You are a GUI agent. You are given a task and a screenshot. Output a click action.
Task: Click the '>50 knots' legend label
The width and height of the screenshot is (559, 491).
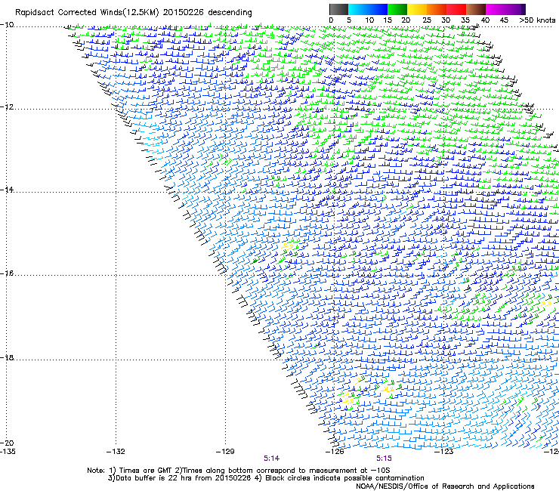(537, 20)
